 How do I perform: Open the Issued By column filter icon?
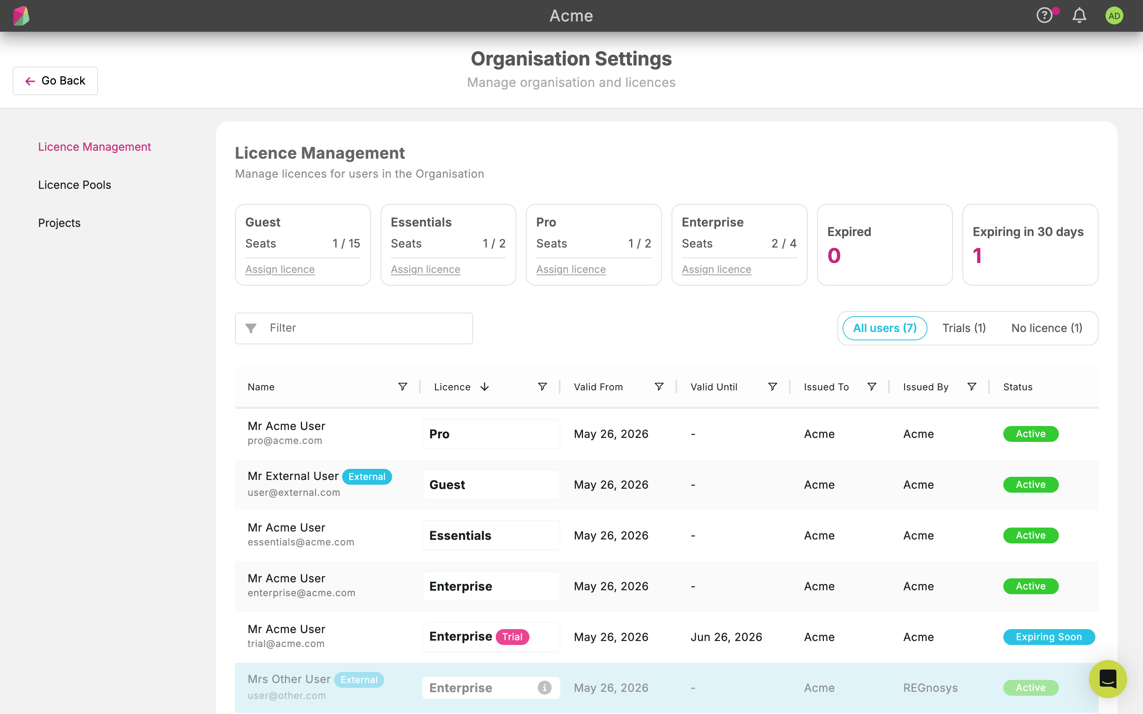tap(972, 387)
